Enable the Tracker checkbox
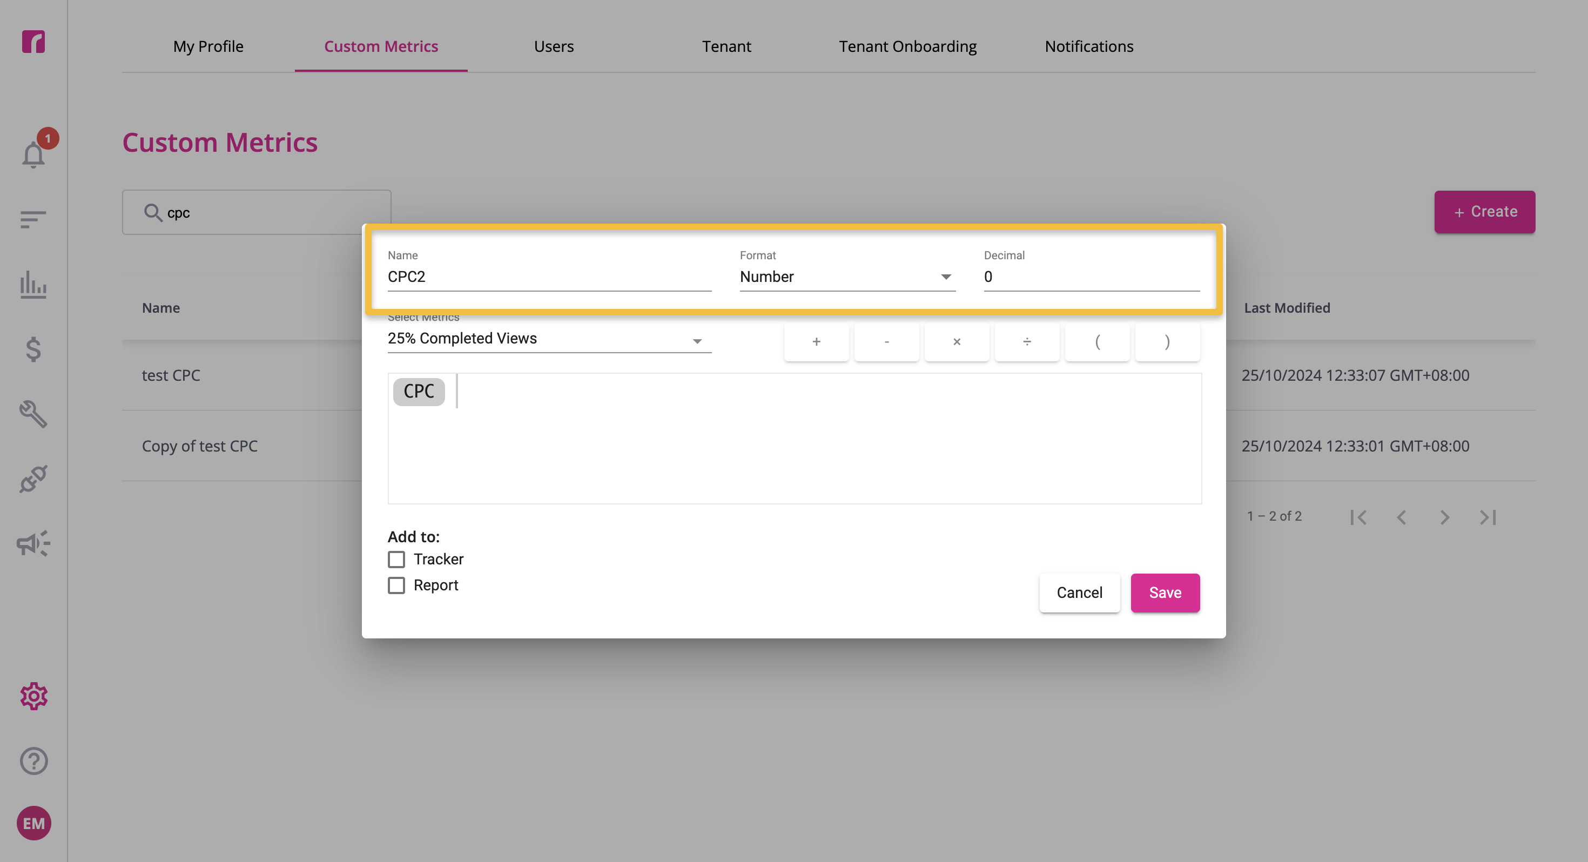This screenshot has width=1588, height=862. click(396, 559)
